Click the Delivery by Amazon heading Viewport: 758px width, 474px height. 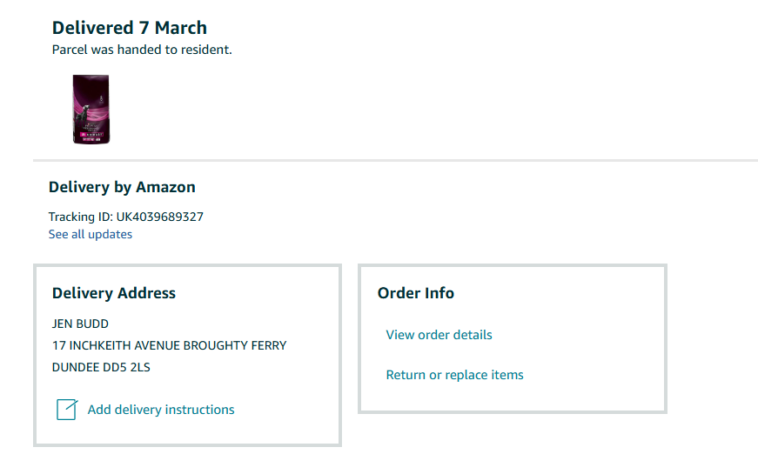point(122,187)
